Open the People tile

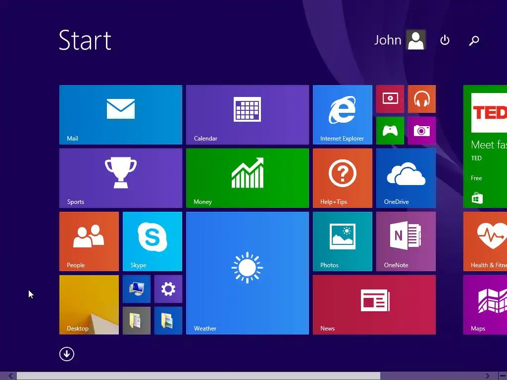[89, 241]
